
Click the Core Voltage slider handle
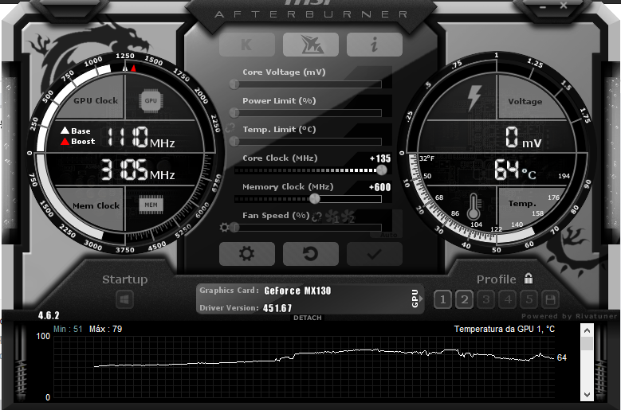[x=234, y=84]
